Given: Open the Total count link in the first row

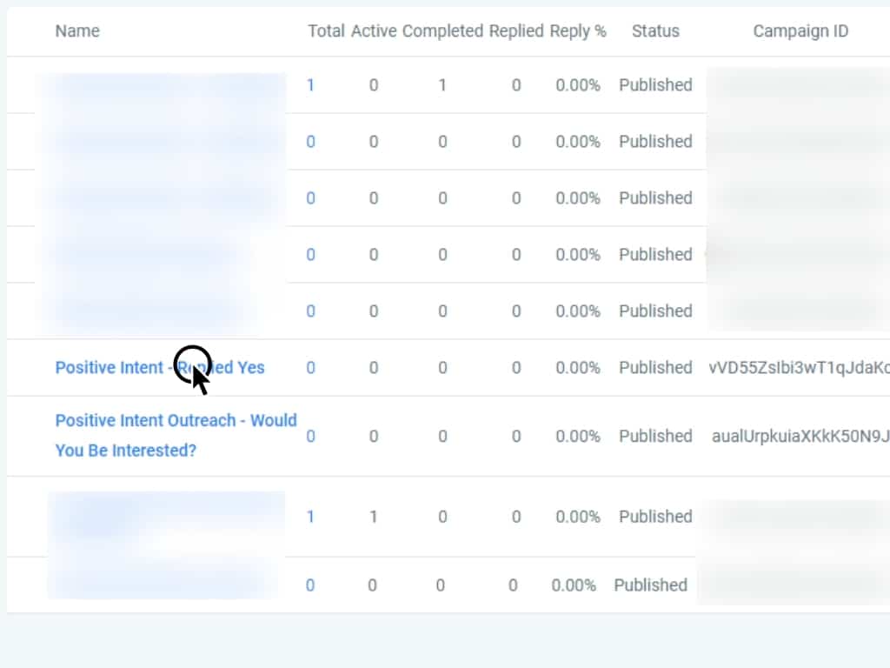Looking at the screenshot, I should click(310, 85).
